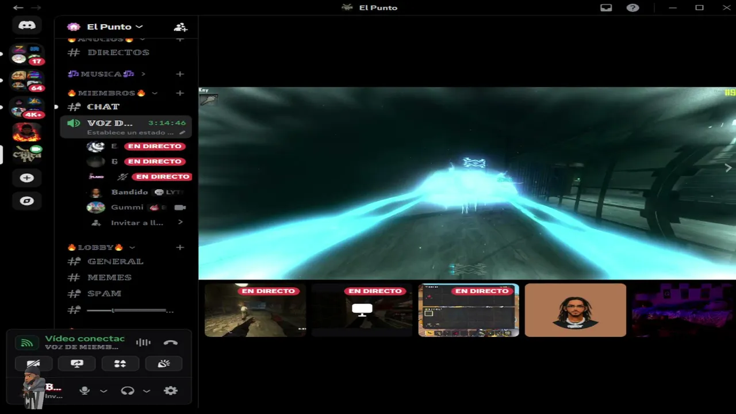Click the right chevron on the stream view
This screenshot has width=736, height=414.
[x=728, y=168]
